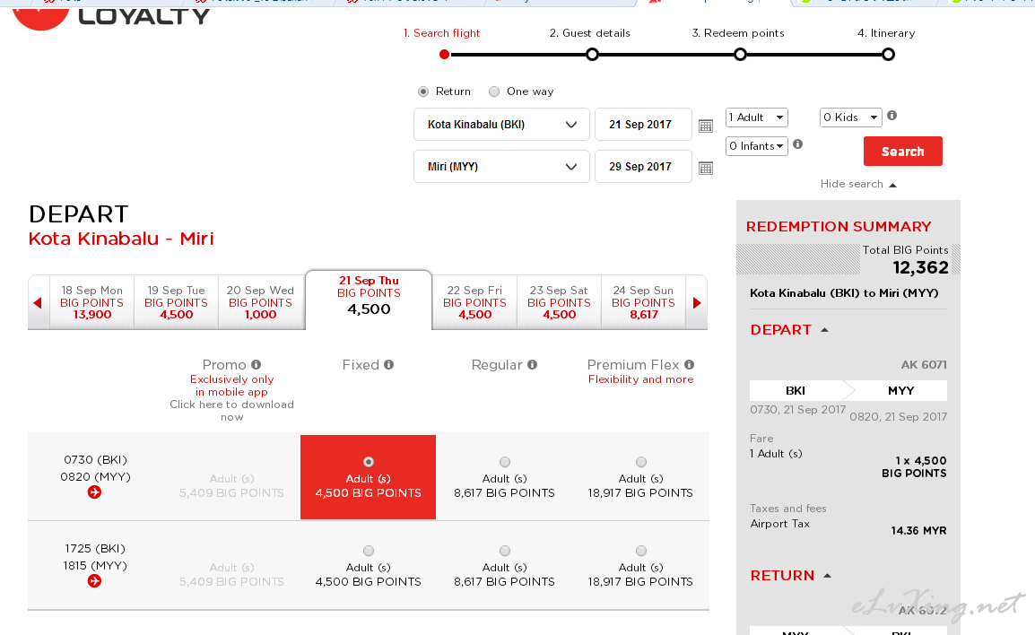Click the download mobile app link under Promo
Image resolution: width=1035 pixels, height=635 pixels.
[x=231, y=411]
